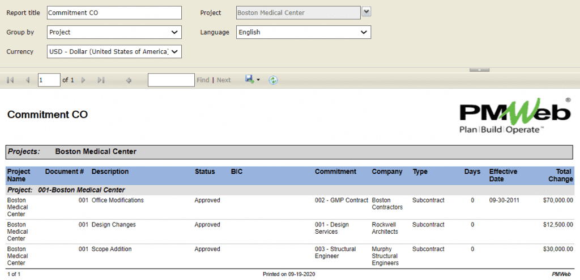
Task: Click the Projects: Boston Medical Center banner
Action: [x=289, y=152]
